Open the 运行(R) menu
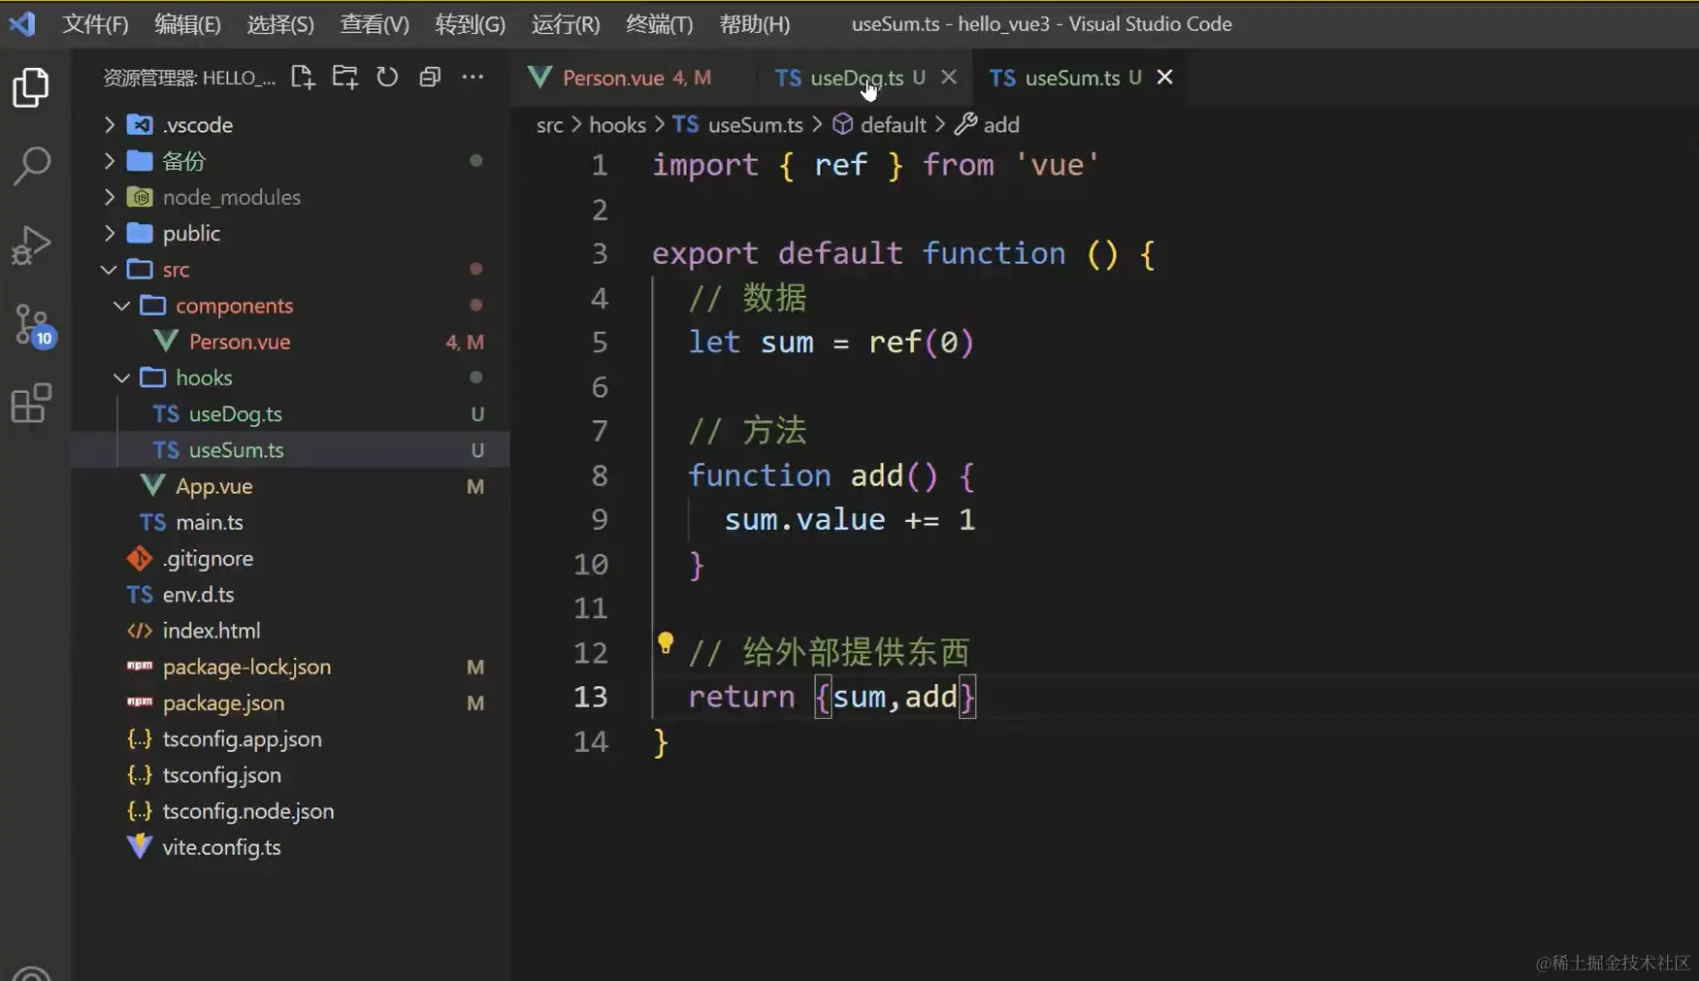This screenshot has width=1699, height=981. [x=566, y=24]
